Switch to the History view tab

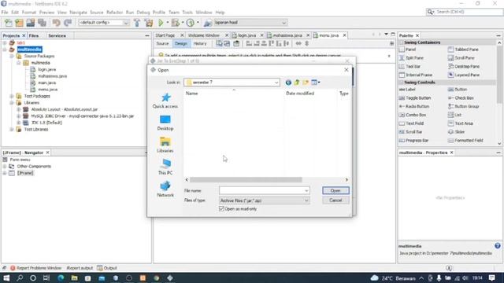pyautogui.click(x=200, y=44)
